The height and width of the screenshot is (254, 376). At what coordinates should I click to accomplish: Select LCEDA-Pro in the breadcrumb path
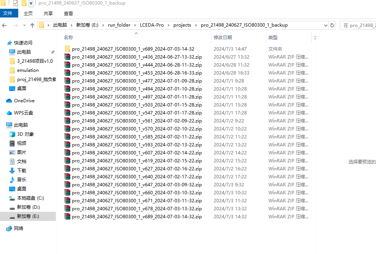pyautogui.click(x=152, y=25)
